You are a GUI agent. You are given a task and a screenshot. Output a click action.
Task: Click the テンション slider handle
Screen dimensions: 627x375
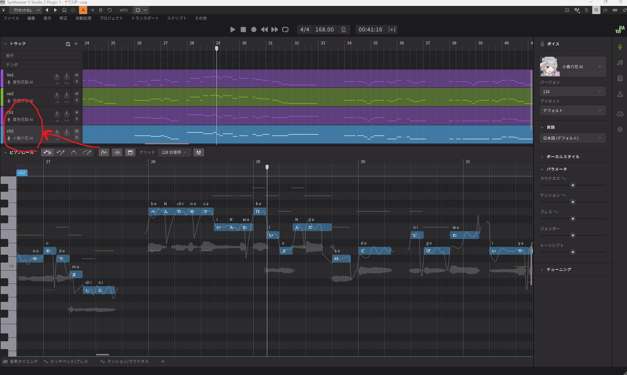pos(573,202)
